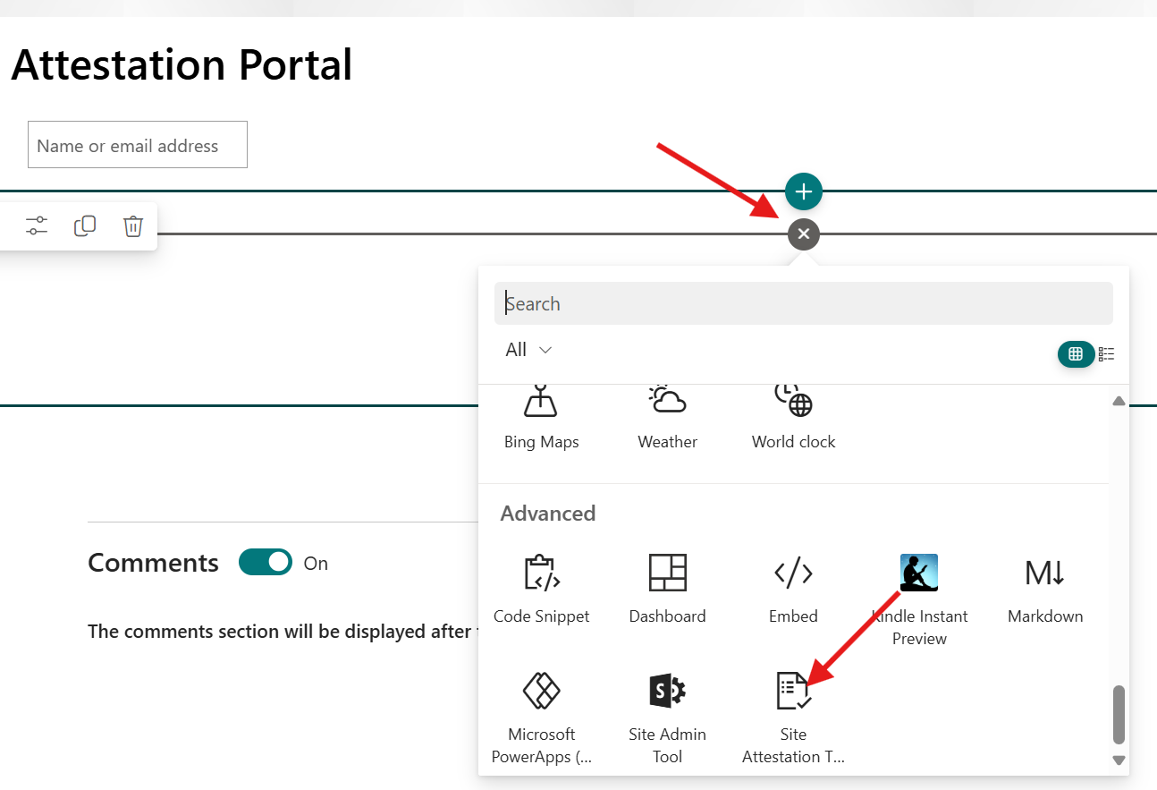Viewport: 1157px width, 790px height.
Task: Add the Weather web part
Action: pos(667,418)
